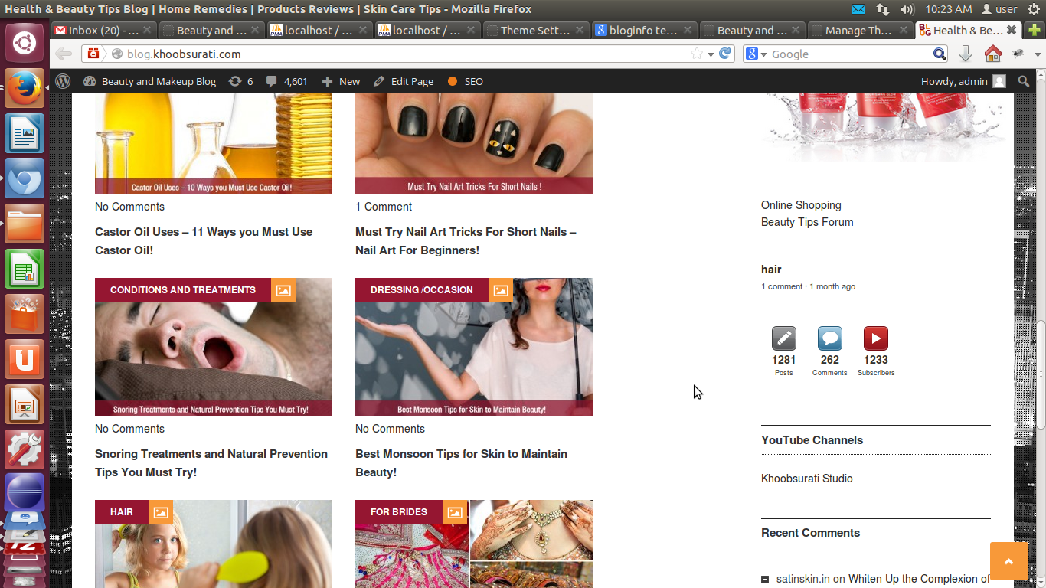1046x588 pixels.
Task: Open the URL history dropdown arrow
Action: pyautogui.click(x=711, y=54)
